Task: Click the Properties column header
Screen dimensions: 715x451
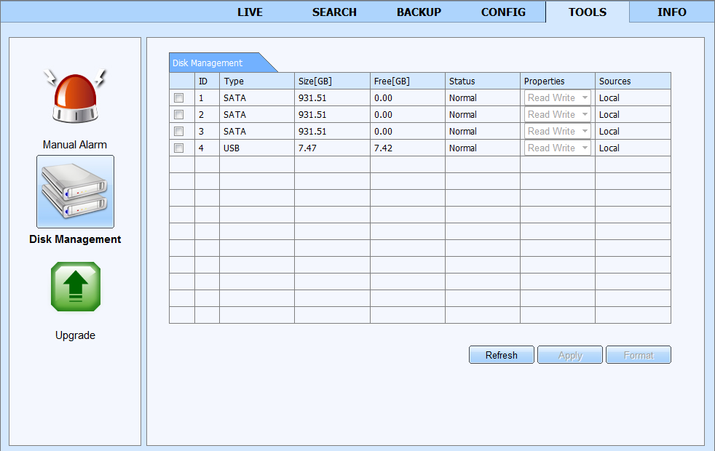Action: [558, 81]
